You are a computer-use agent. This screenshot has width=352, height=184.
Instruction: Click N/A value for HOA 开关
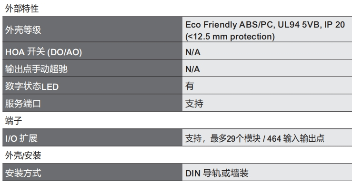point(192,52)
